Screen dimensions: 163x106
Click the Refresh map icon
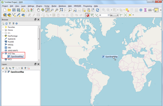(x=98, y=10)
